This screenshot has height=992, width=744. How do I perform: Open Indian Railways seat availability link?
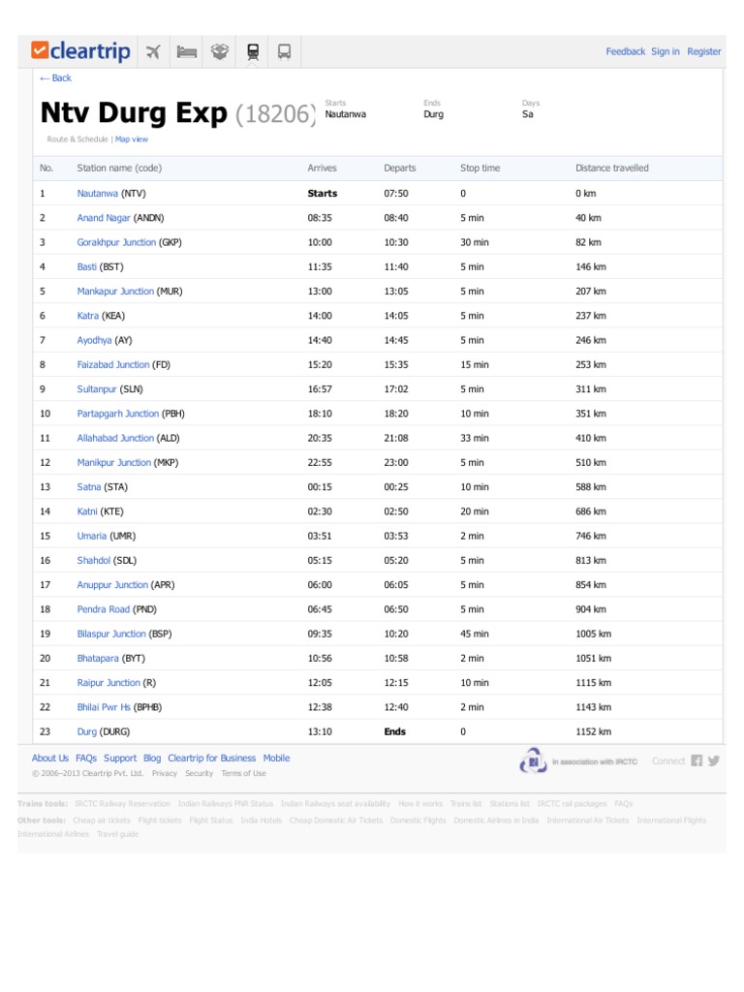point(335,803)
